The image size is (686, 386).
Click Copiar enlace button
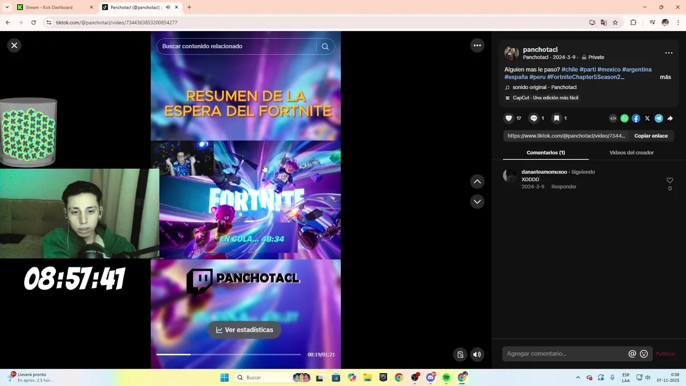coord(651,136)
